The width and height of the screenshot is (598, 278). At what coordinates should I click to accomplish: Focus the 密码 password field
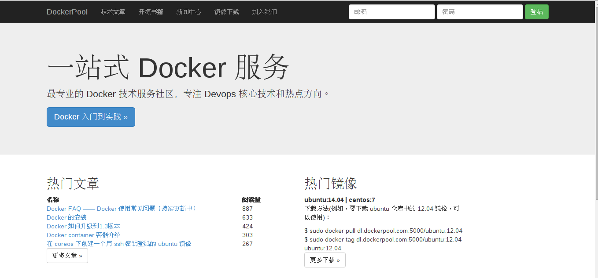(480, 12)
